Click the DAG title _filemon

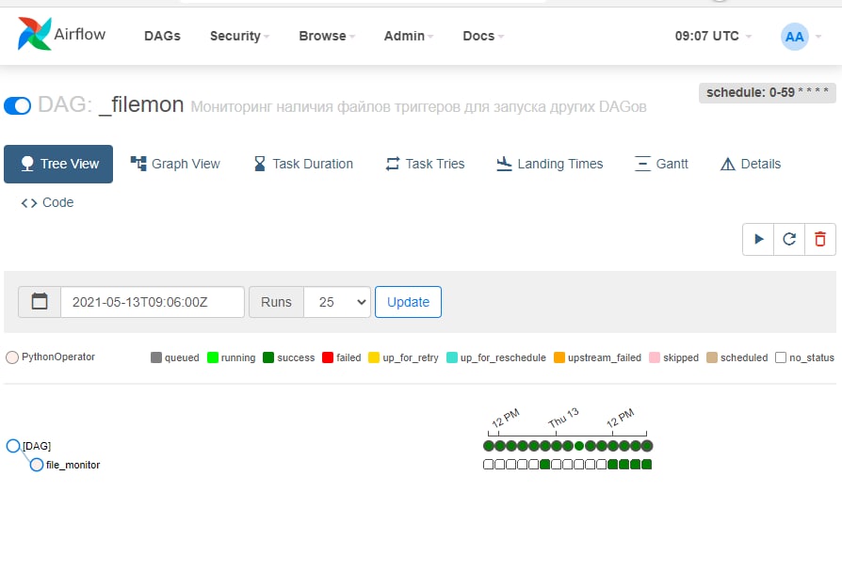click(x=141, y=104)
